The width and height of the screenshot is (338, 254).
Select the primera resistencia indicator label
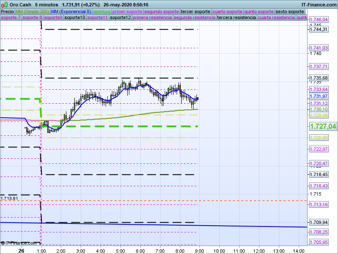[x=152, y=18]
